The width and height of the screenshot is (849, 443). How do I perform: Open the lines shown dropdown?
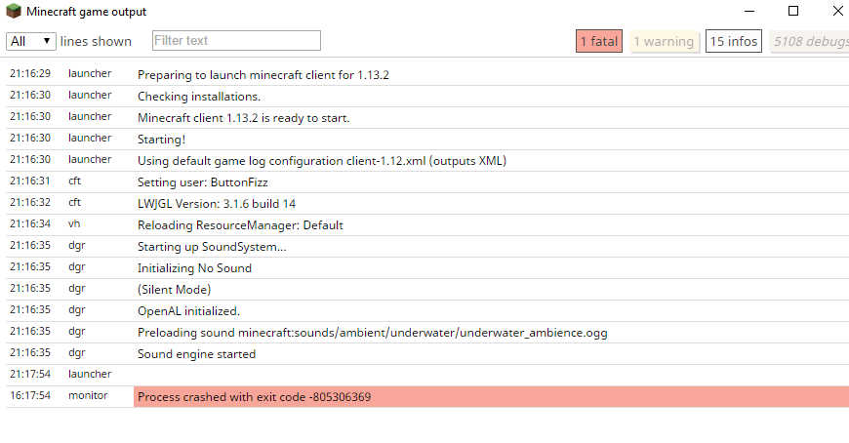30,41
